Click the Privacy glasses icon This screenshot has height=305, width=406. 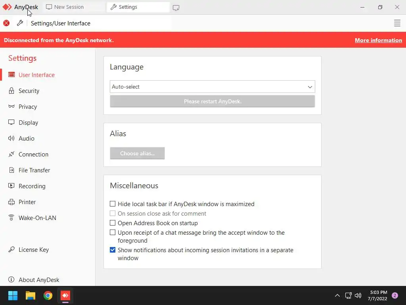(x=11, y=106)
